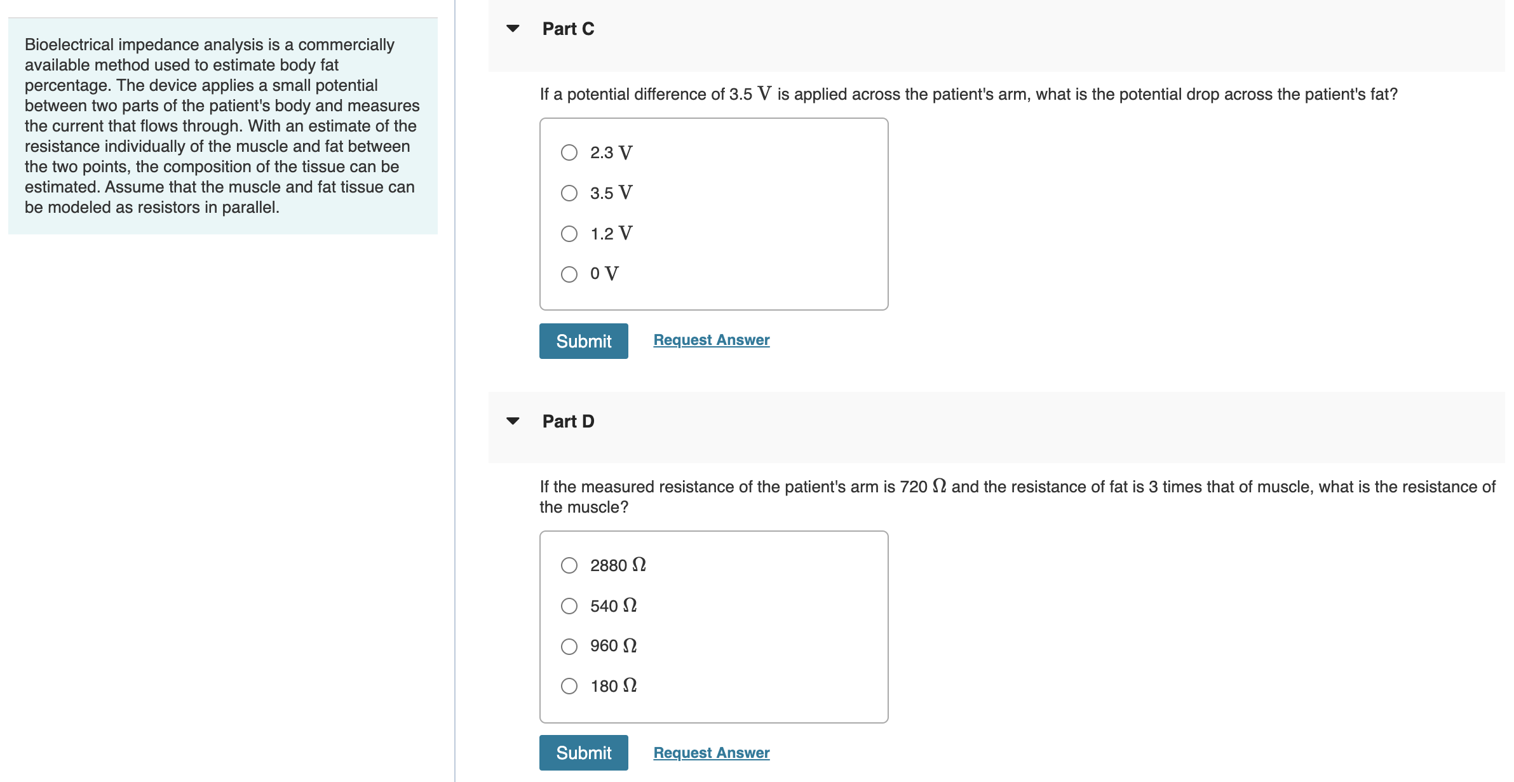Select the 2.3 V answer option
This screenshot has height=782, width=1514.
click(569, 152)
